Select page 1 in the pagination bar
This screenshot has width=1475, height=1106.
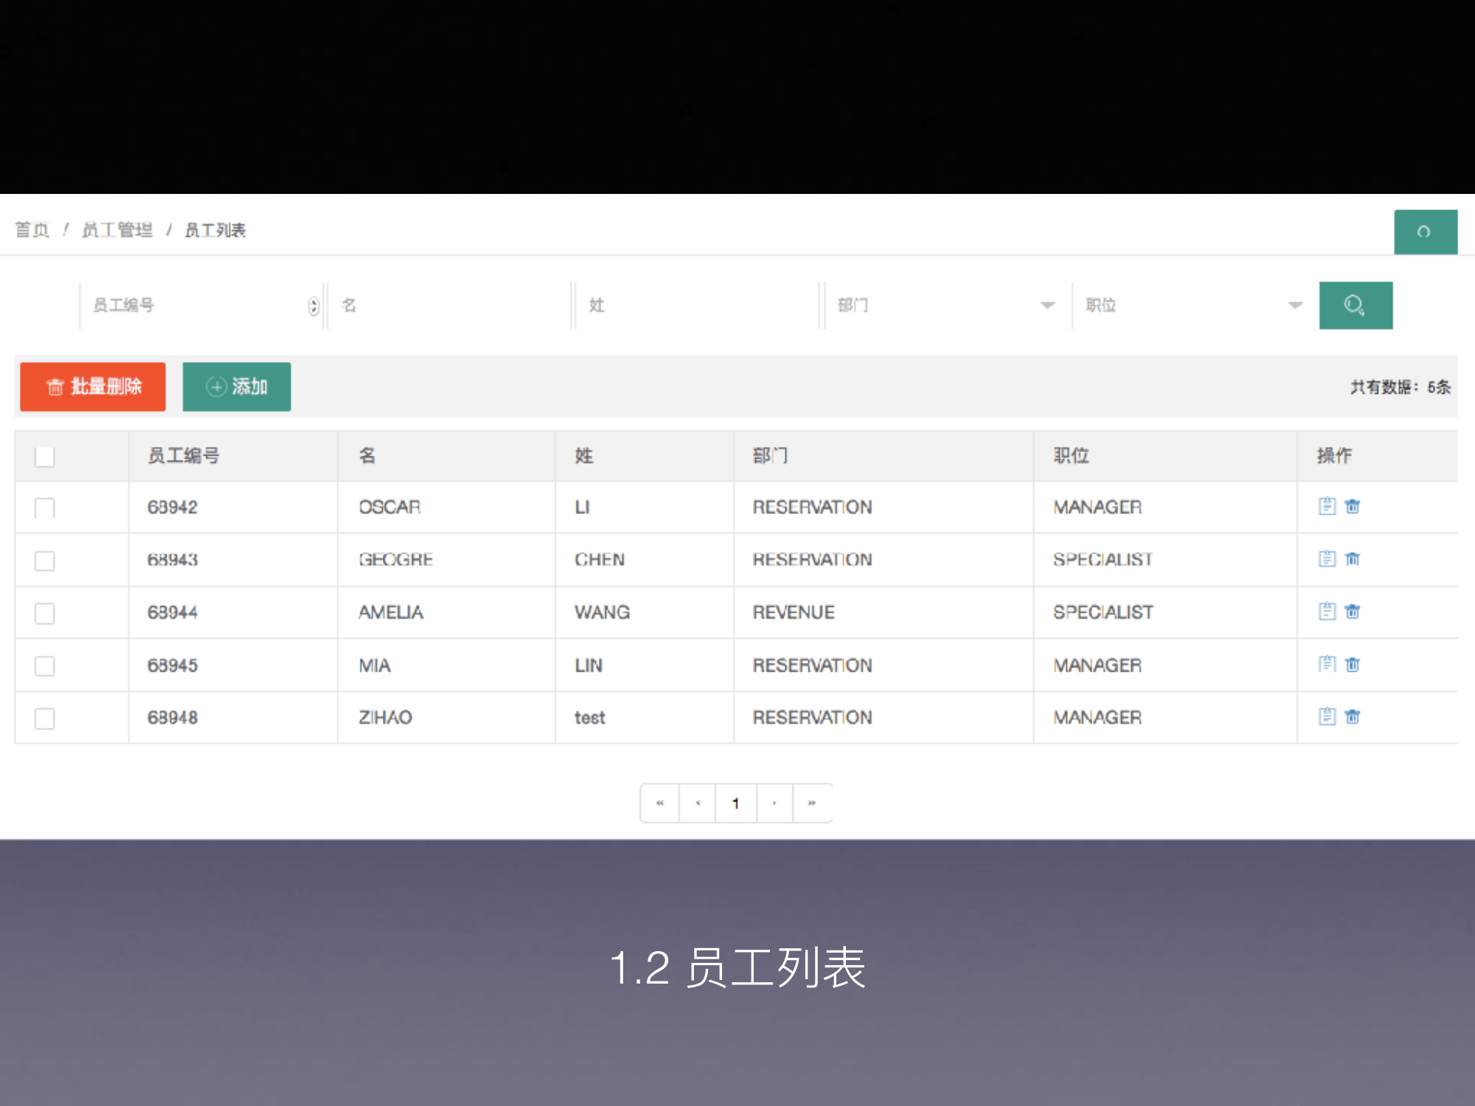735,803
